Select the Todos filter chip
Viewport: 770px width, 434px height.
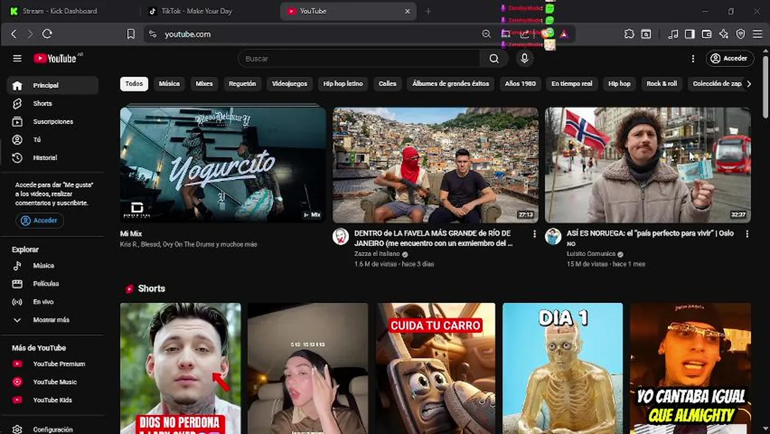[134, 84]
